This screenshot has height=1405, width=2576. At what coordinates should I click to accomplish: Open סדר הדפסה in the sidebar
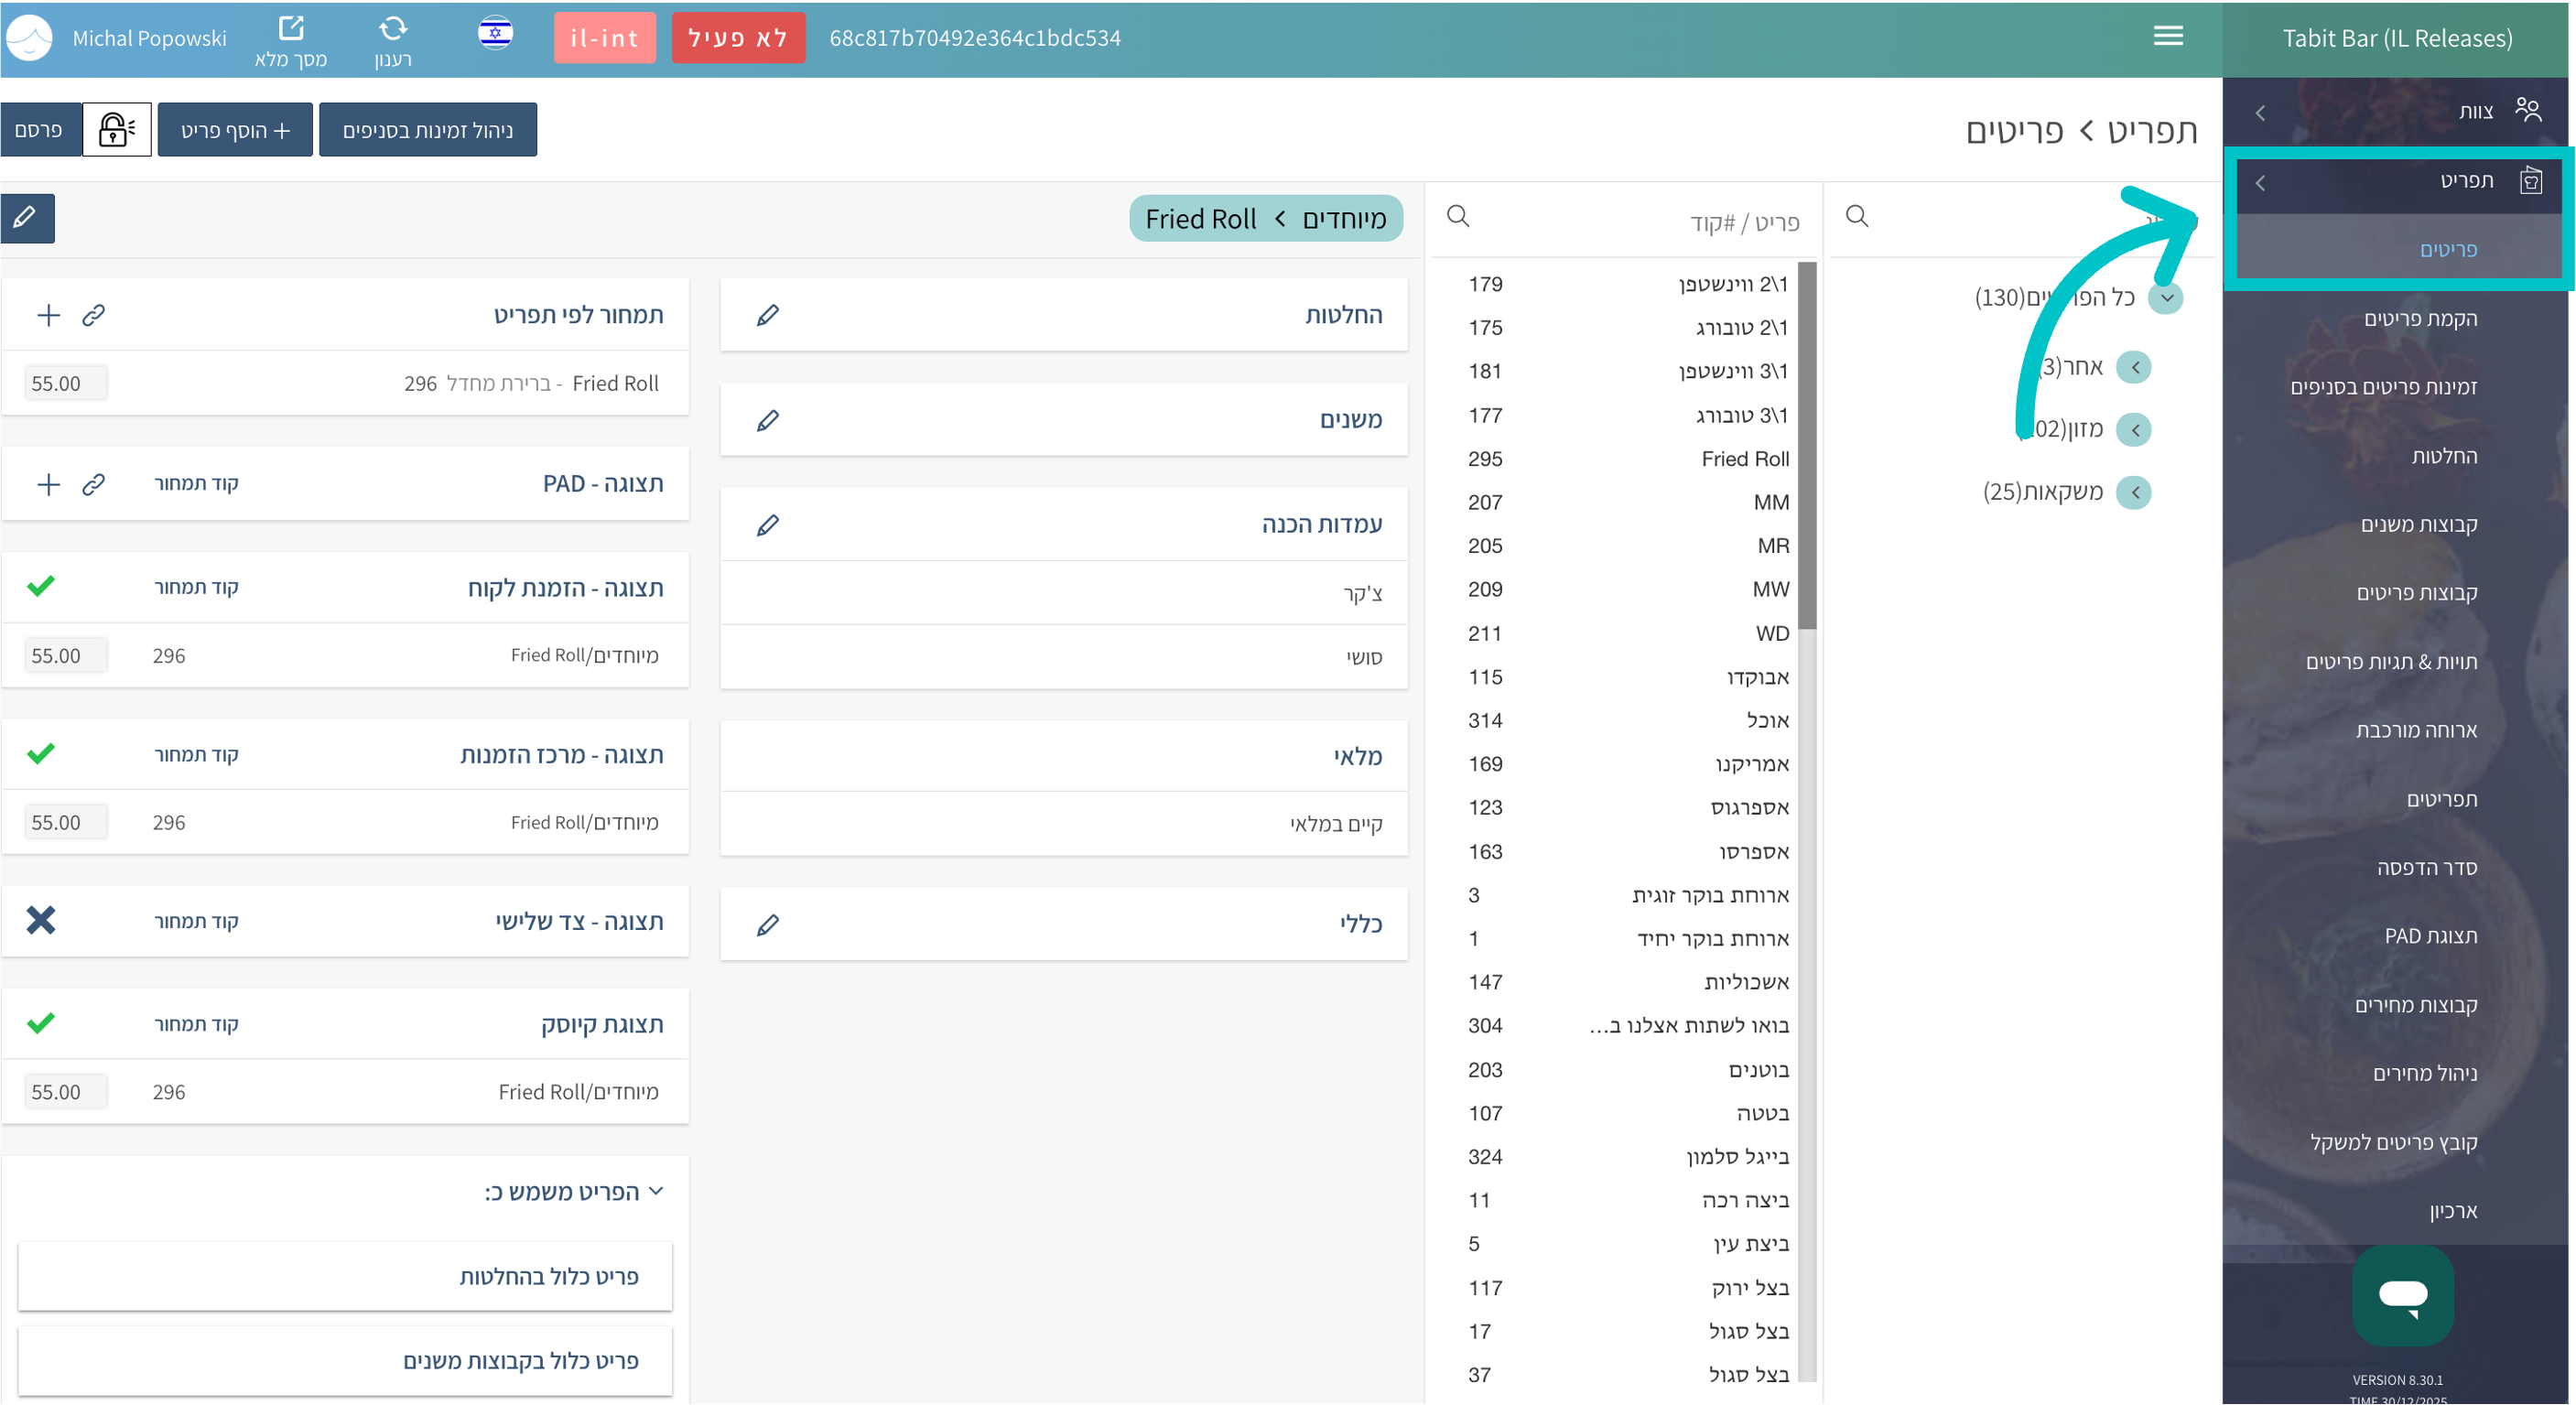(2427, 867)
